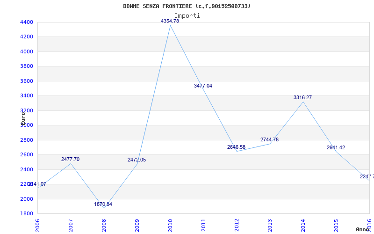Click the 4400 y-axis value
The width and height of the screenshot is (374, 234).
[26, 22]
